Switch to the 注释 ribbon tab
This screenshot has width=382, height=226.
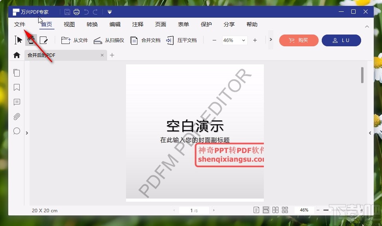click(137, 24)
